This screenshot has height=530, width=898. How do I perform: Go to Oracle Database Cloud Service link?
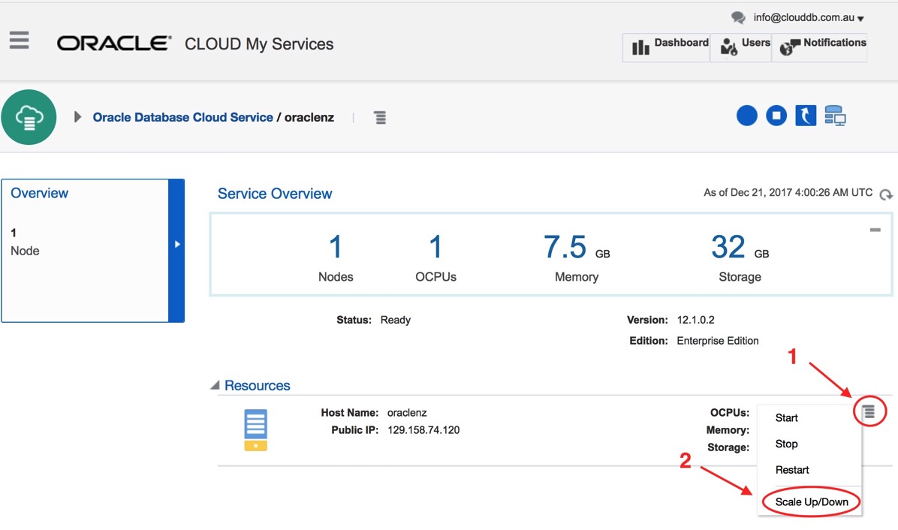[182, 118]
